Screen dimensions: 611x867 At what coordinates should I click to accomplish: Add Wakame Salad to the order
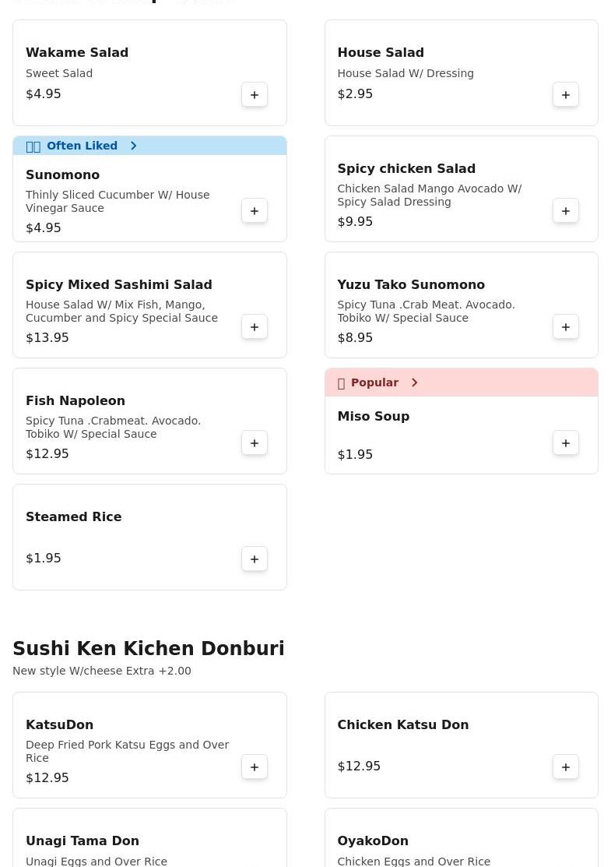(255, 95)
